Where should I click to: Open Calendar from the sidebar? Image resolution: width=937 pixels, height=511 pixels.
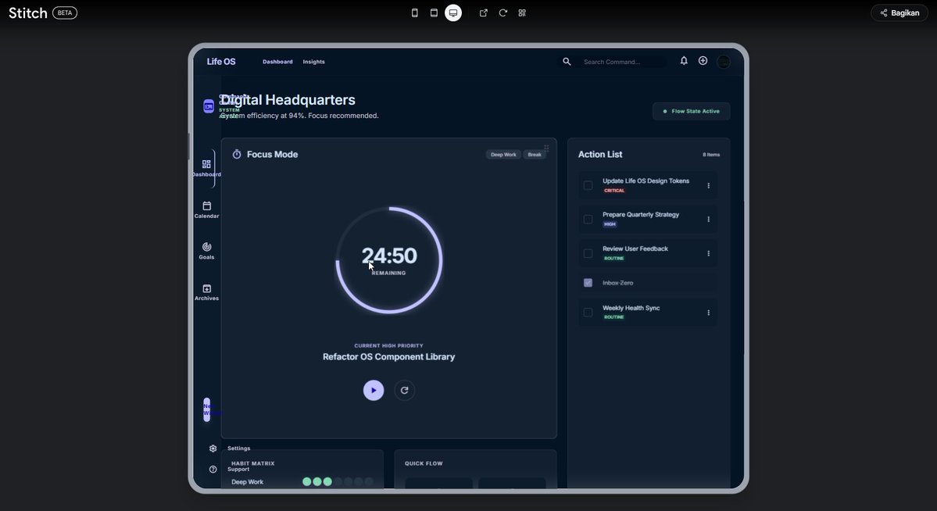[206, 209]
